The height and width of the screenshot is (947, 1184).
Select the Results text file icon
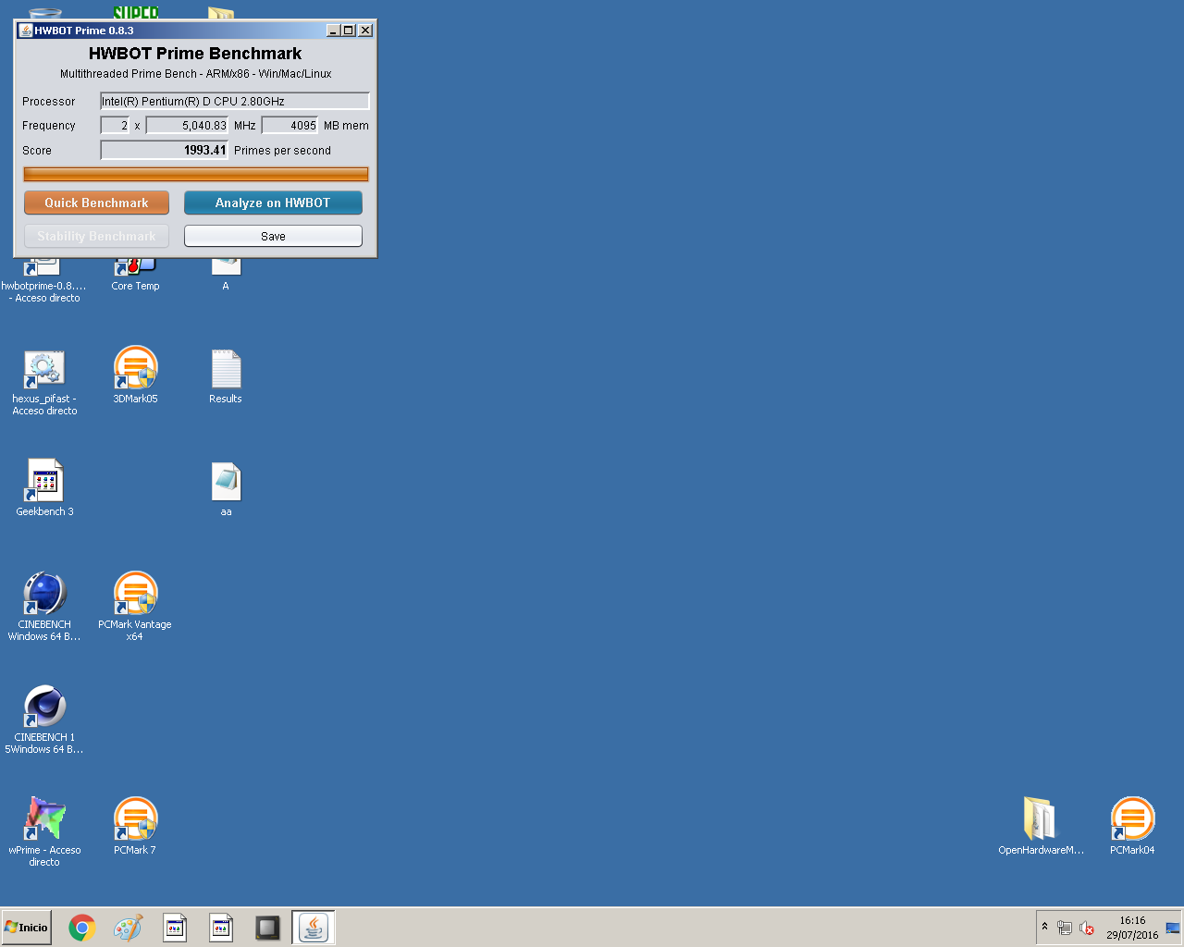coord(226,376)
